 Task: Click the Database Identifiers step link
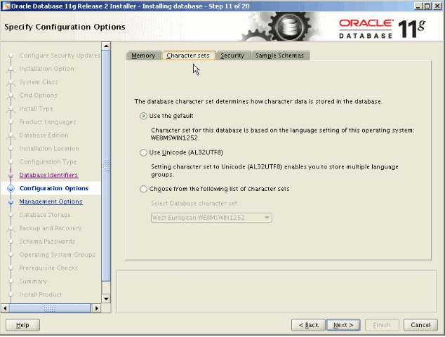click(x=48, y=176)
